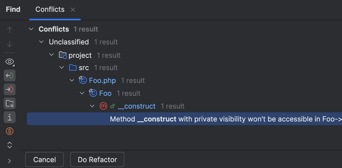Toggle the show usage details info icon

click(10, 117)
